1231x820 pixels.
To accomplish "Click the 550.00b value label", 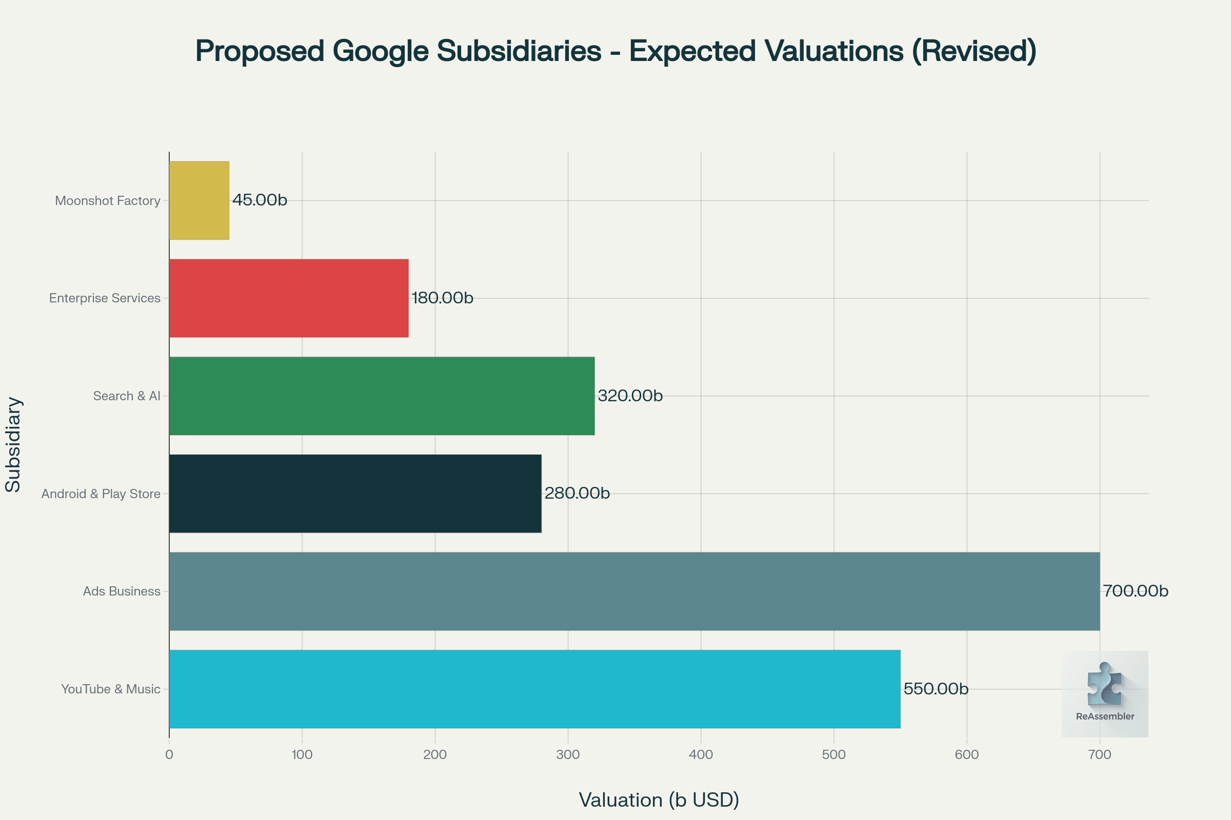I will (x=936, y=689).
